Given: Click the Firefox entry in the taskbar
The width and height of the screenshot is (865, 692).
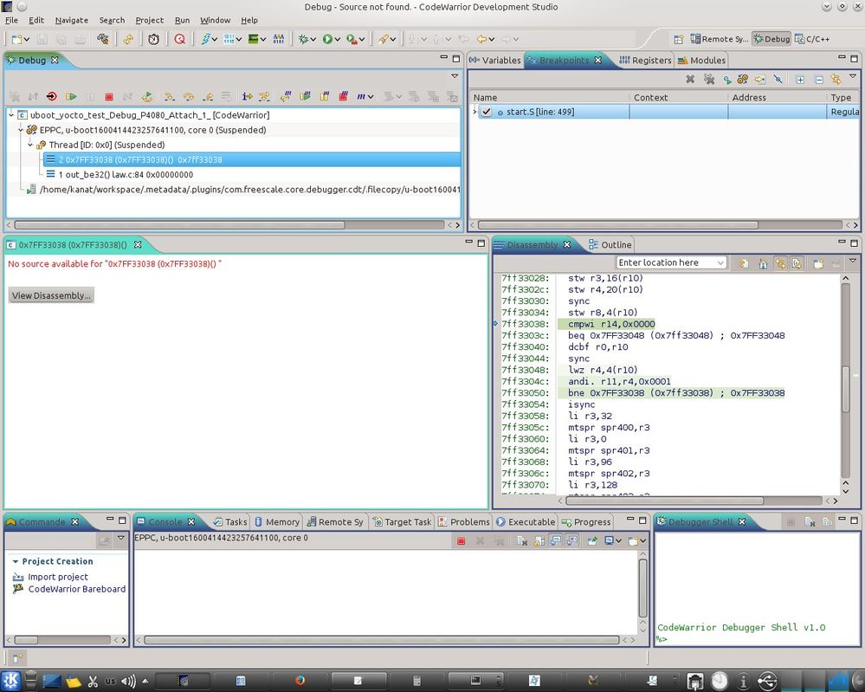Looking at the screenshot, I should 300,681.
